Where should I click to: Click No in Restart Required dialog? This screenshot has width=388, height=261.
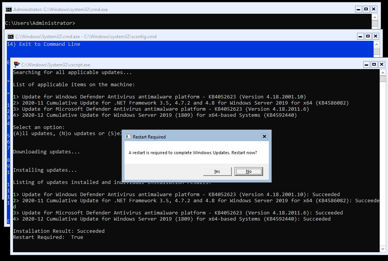pos(249,171)
